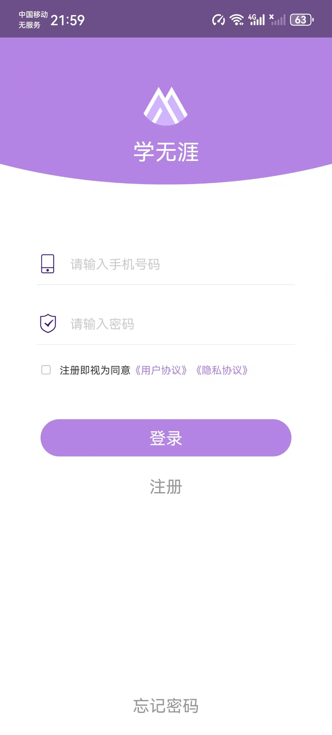This screenshot has width=332, height=735.
Task: Tap the 学无涯 app title text
Action: (x=166, y=152)
